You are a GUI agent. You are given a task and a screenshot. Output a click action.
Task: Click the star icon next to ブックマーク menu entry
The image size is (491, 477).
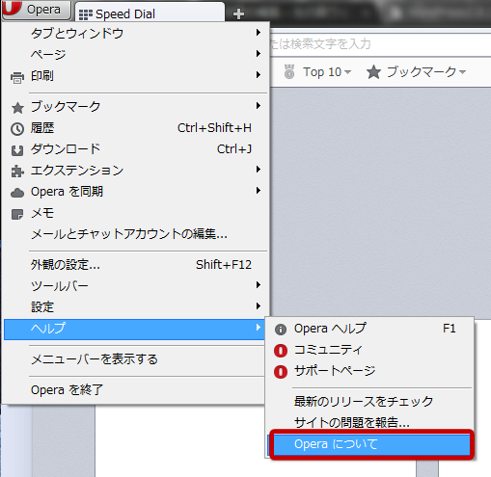point(17,108)
